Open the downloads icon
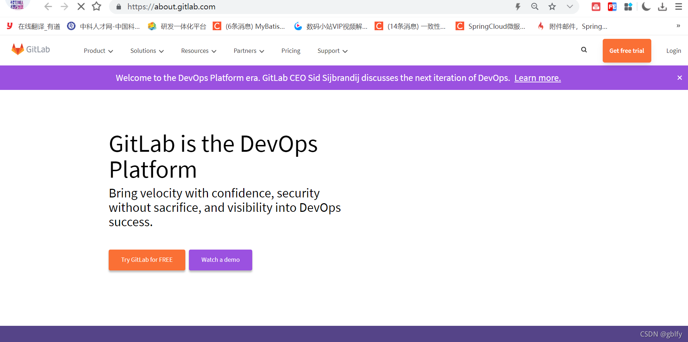This screenshot has width=688, height=342. coord(662,6)
